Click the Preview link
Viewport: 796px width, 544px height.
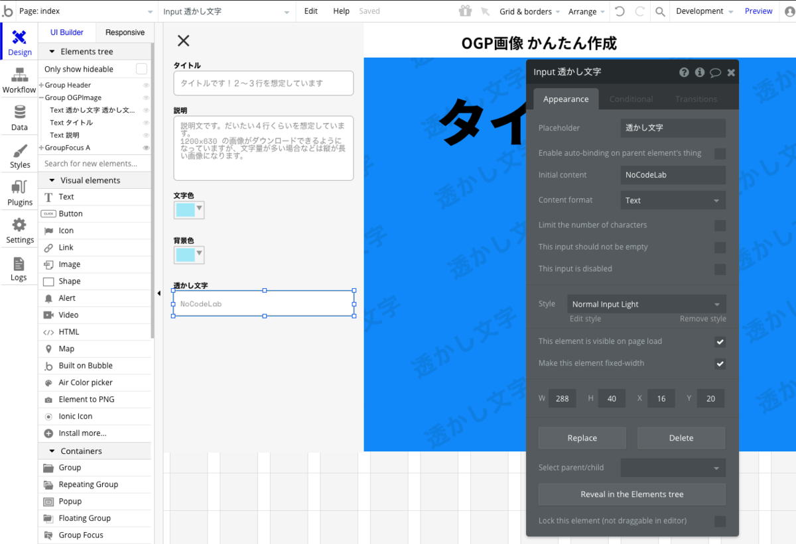point(758,11)
